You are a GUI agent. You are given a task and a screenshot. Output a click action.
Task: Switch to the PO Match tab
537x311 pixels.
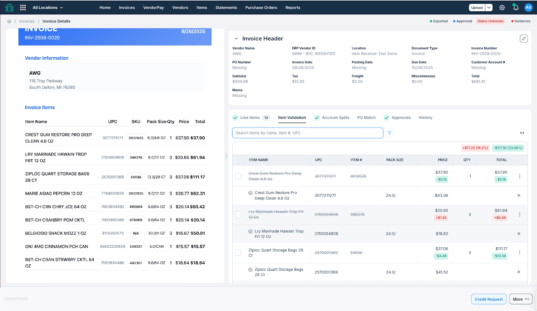[x=367, y=118]
